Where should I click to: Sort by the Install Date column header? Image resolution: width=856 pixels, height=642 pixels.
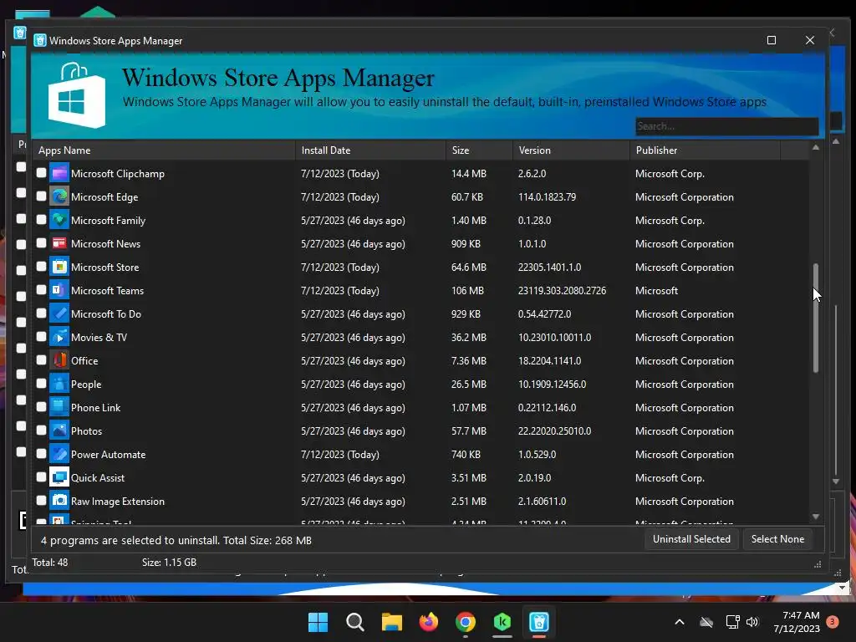click(370, 150)
